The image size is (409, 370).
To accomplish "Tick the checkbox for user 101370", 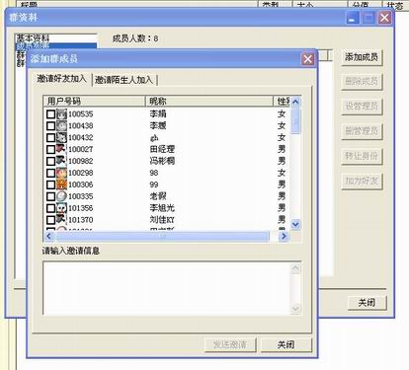I will [x=50, y=220].
